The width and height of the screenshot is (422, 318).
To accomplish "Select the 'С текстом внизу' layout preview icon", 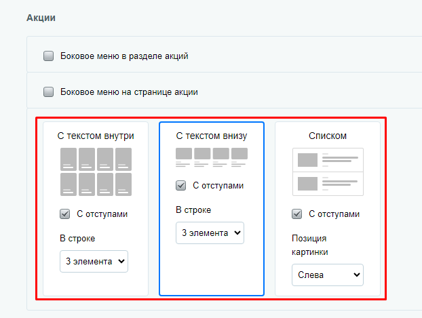I will pyautogui.click(x=212, y=157).
